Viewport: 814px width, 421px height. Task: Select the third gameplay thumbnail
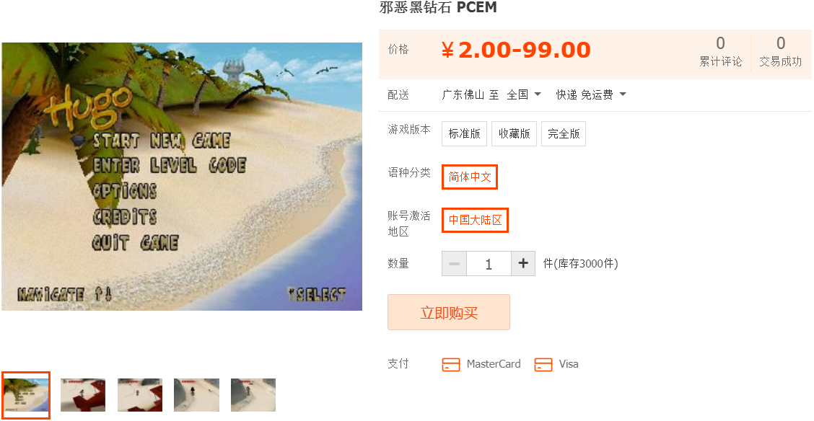point(140,395)
